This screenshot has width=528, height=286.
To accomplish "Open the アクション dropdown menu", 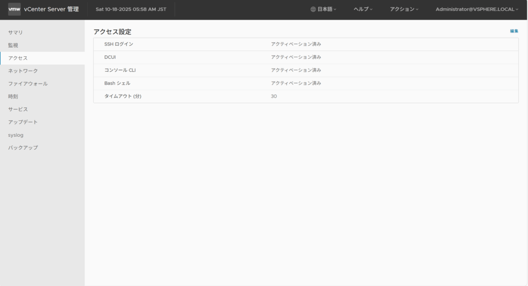I will point(404,9).
